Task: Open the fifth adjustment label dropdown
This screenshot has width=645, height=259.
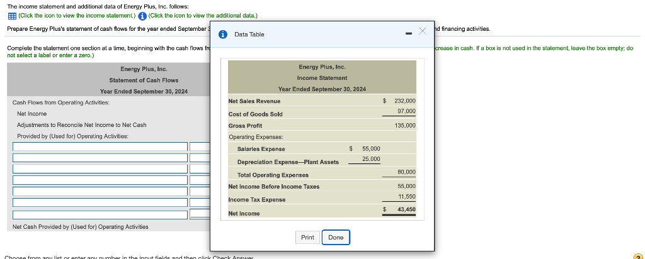Action: (100, 191)
